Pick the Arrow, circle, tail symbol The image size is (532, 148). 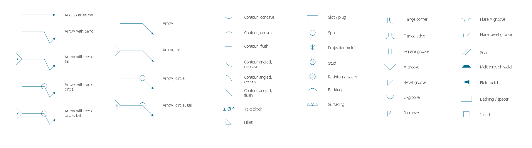pyautogui.click(x=134, y=108)
